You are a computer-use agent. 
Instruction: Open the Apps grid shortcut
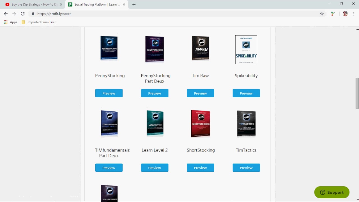(10, 22)
